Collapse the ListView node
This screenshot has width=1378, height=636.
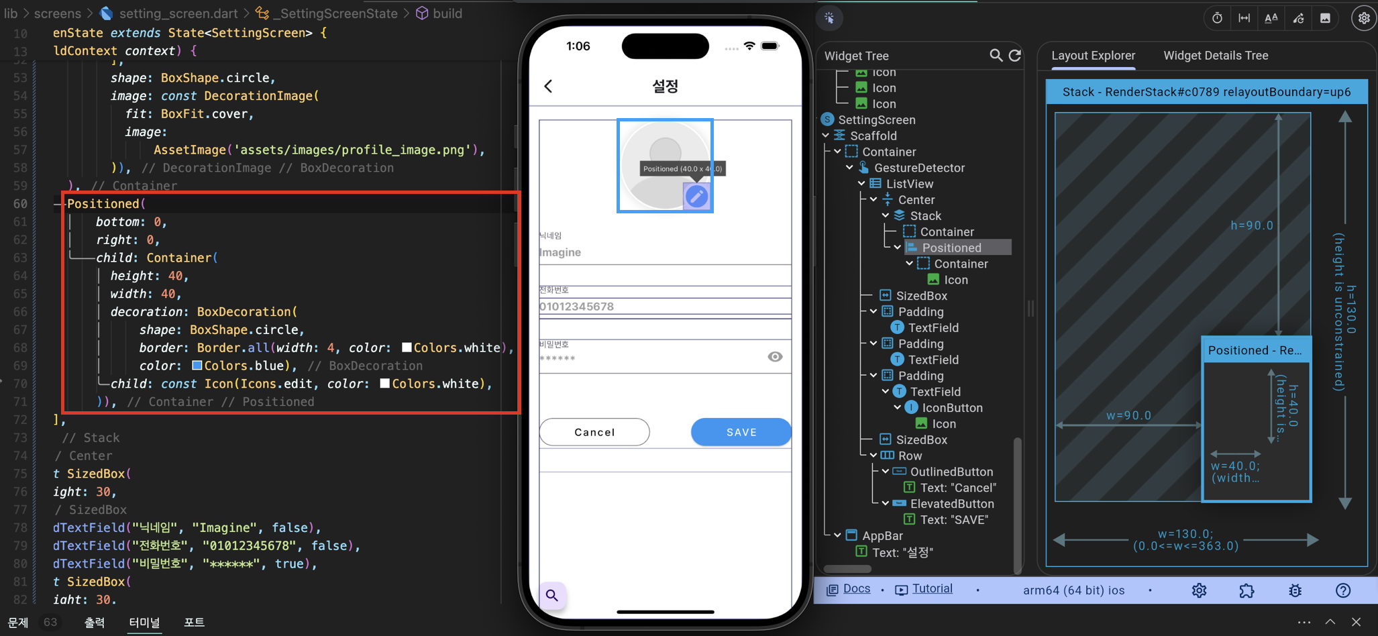(862, 184)
